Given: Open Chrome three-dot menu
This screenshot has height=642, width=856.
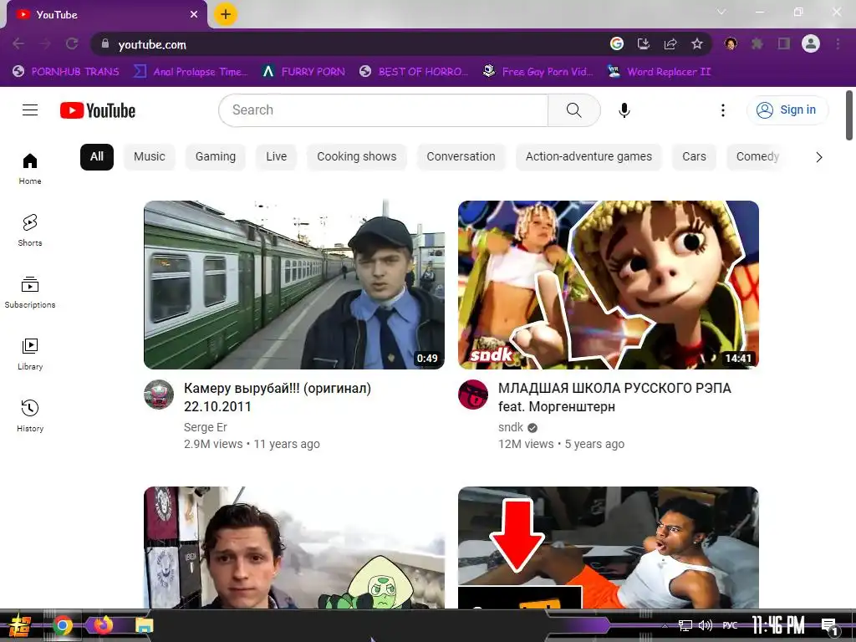Looking at the screenshot, I should (x=838, y=43).
